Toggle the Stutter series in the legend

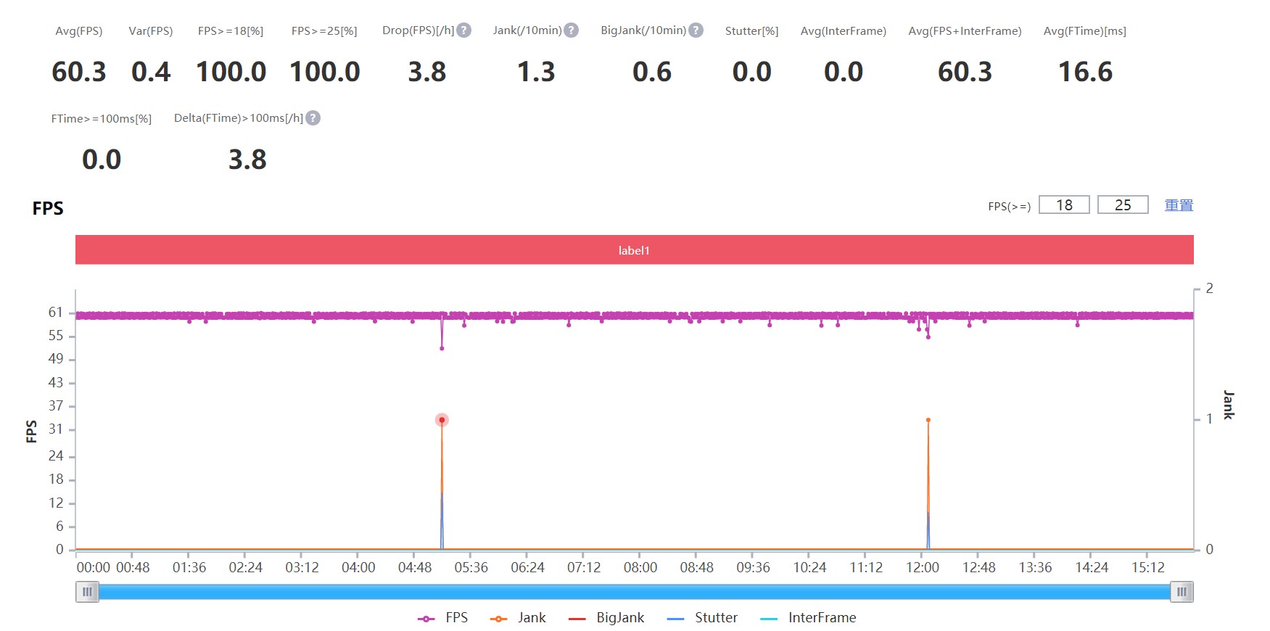pyautogui.click(x=702, y=618)
